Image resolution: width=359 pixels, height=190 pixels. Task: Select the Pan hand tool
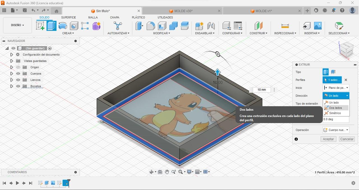pos(167,172)
